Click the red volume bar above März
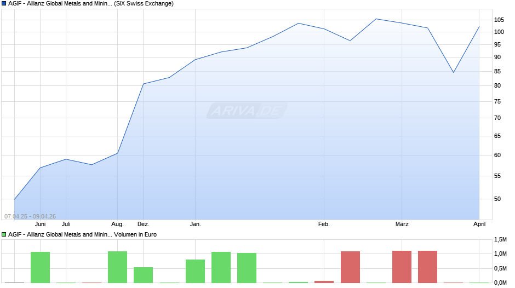 point(402,267)
